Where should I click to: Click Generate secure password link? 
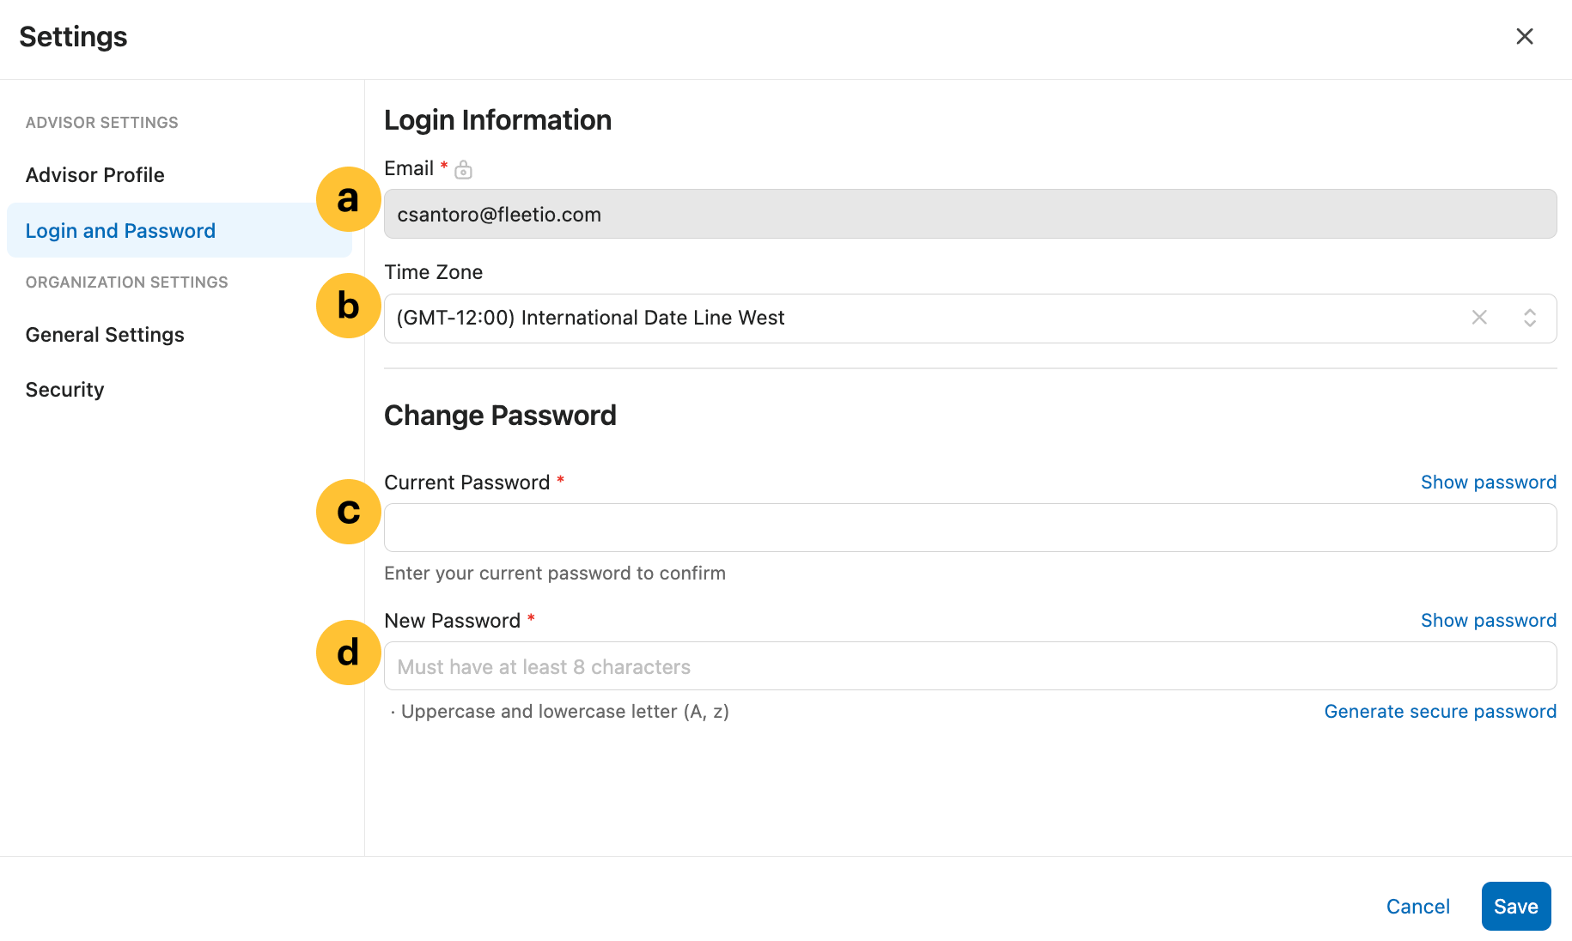click(1440, 712)
